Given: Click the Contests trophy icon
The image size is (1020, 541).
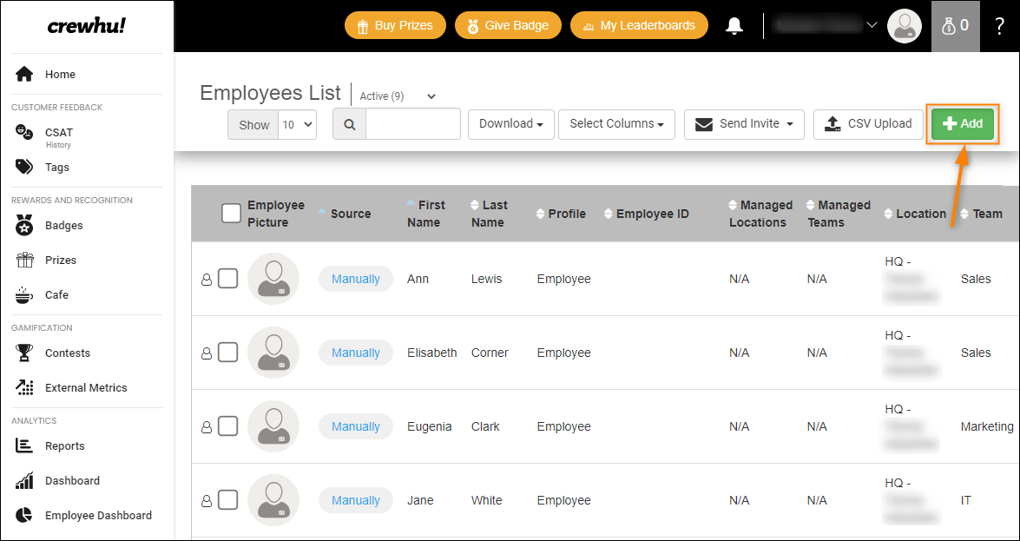Looking at the screenshot, I should tap(24, 353).
